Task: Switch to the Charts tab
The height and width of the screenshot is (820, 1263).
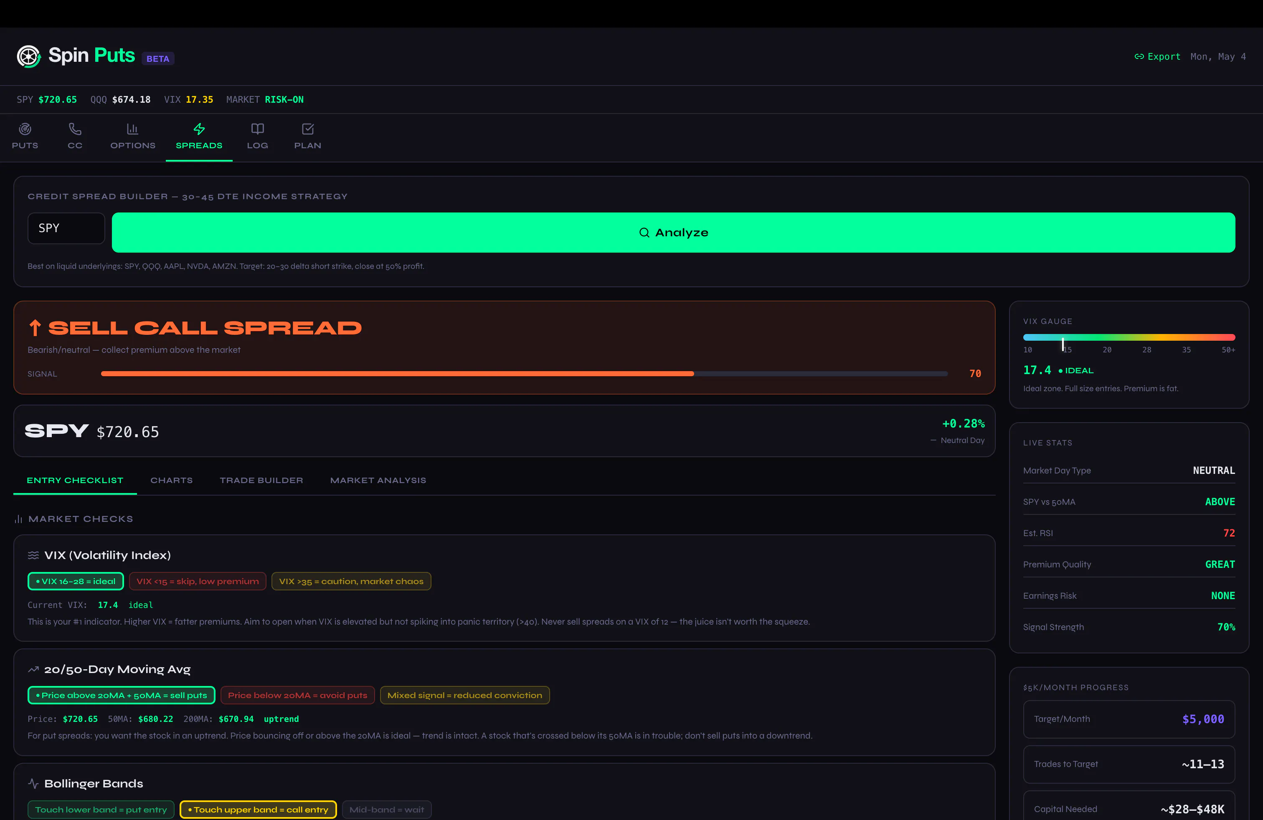Action: coord(171,481)
